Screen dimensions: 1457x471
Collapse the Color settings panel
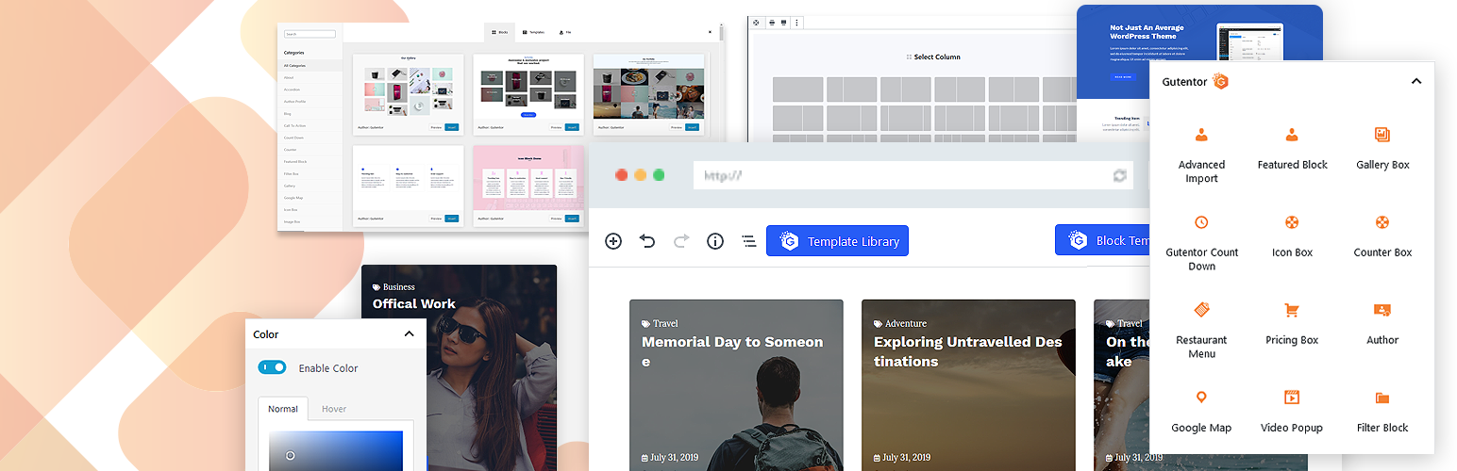pyautogui.click(x=409, y=334)
